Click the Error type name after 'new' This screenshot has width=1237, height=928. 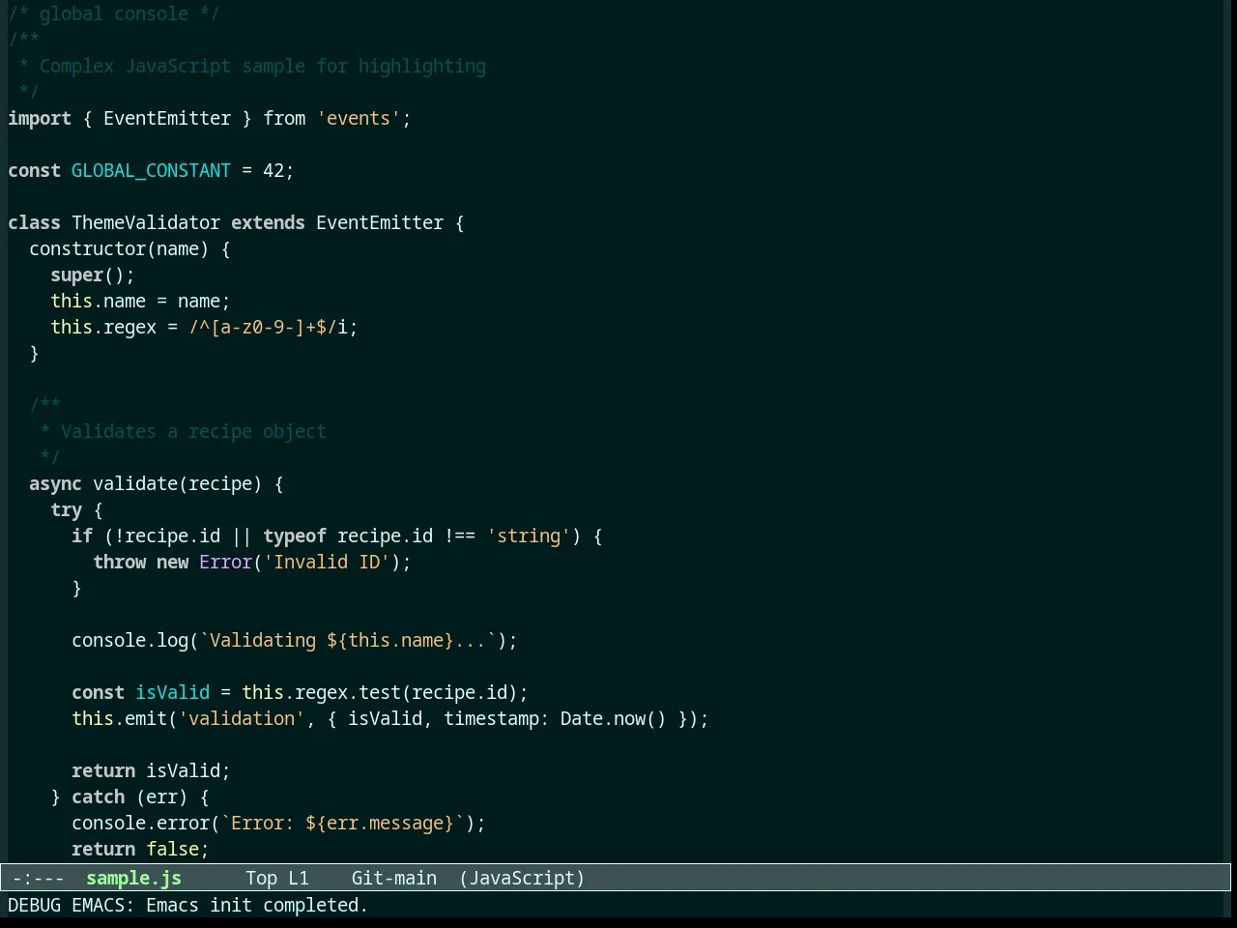pos(225,562)
